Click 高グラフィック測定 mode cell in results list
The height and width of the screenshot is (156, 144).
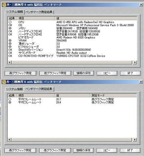coord(103,99)
